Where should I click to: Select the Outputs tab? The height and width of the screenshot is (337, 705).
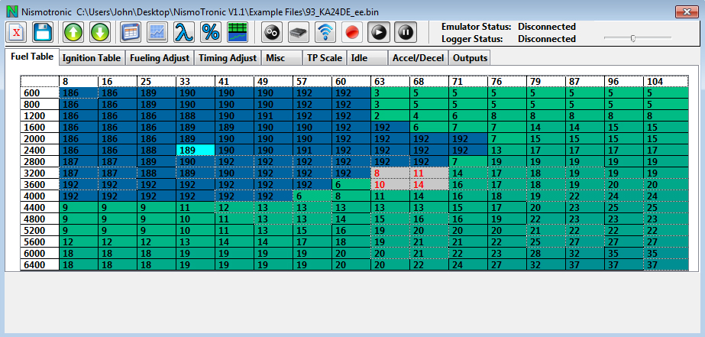pyautogui.click(x=470, y=58)
